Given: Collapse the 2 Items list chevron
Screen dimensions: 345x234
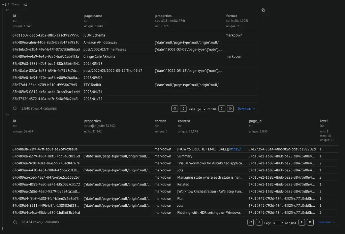Looking at the screenshot, I should coord(3,4).
